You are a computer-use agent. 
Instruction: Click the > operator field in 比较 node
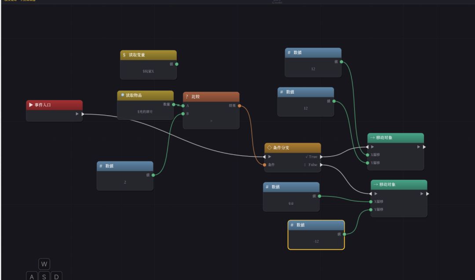pyautogui.click(x=211, y=121)
